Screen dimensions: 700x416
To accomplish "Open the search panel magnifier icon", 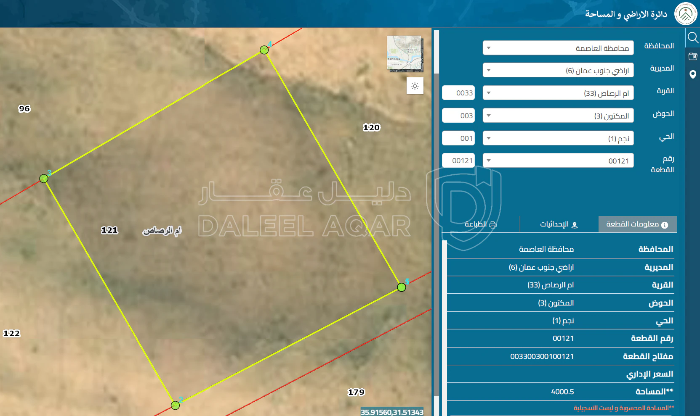I will (x=693, y=38).
